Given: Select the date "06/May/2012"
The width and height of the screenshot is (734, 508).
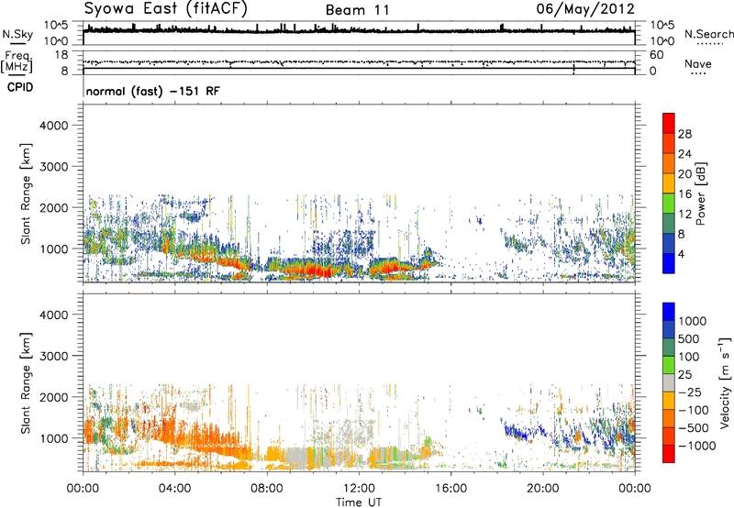Looking at the screenshot, I should click(585, 9).
